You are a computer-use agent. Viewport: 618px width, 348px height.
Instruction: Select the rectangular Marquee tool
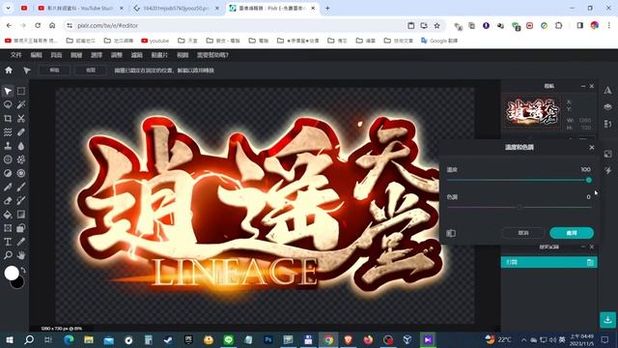pos(21,91)
